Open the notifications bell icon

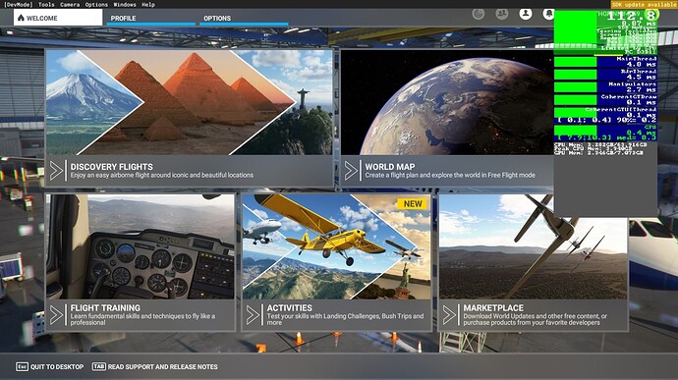548,14
